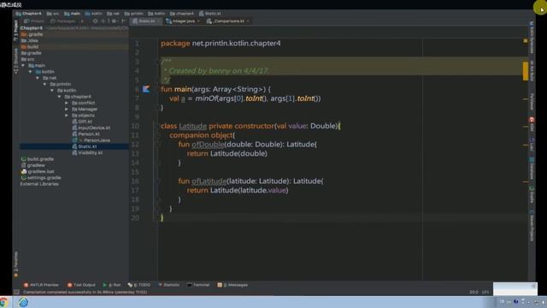547x308 pixels.
Task: Click the status bar compilation message
Action: coord(85,292)
